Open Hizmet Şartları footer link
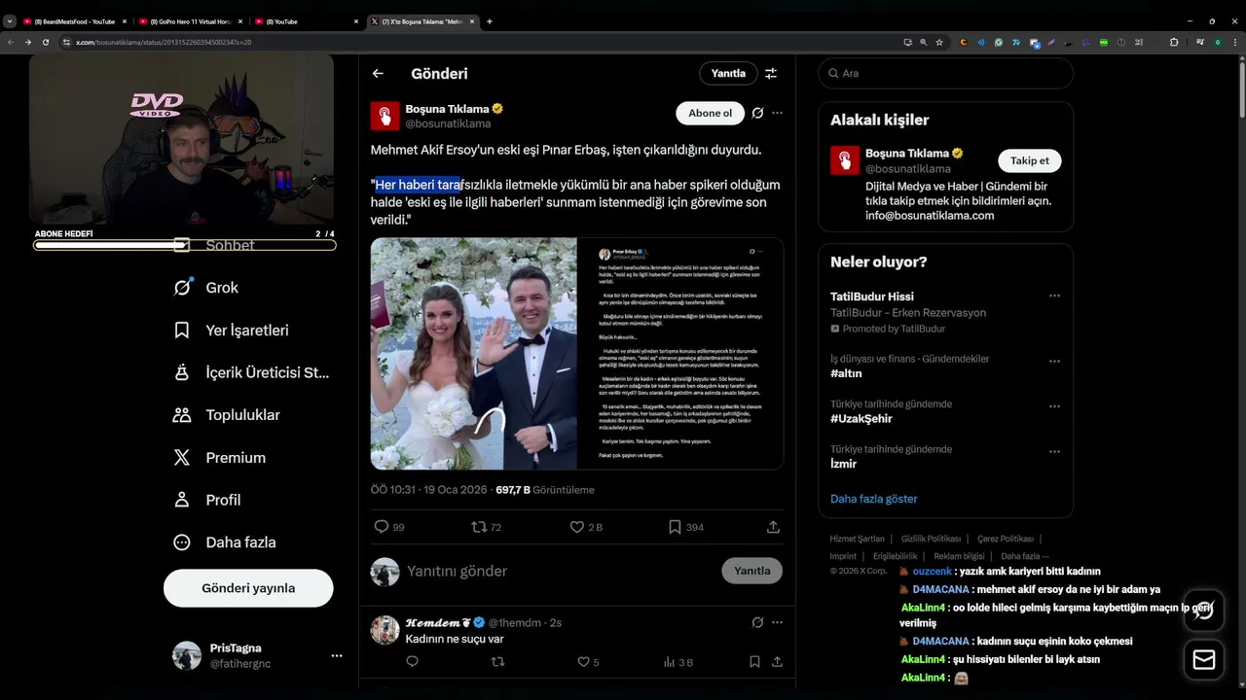1246x700 pixels. tap(857, 539)
